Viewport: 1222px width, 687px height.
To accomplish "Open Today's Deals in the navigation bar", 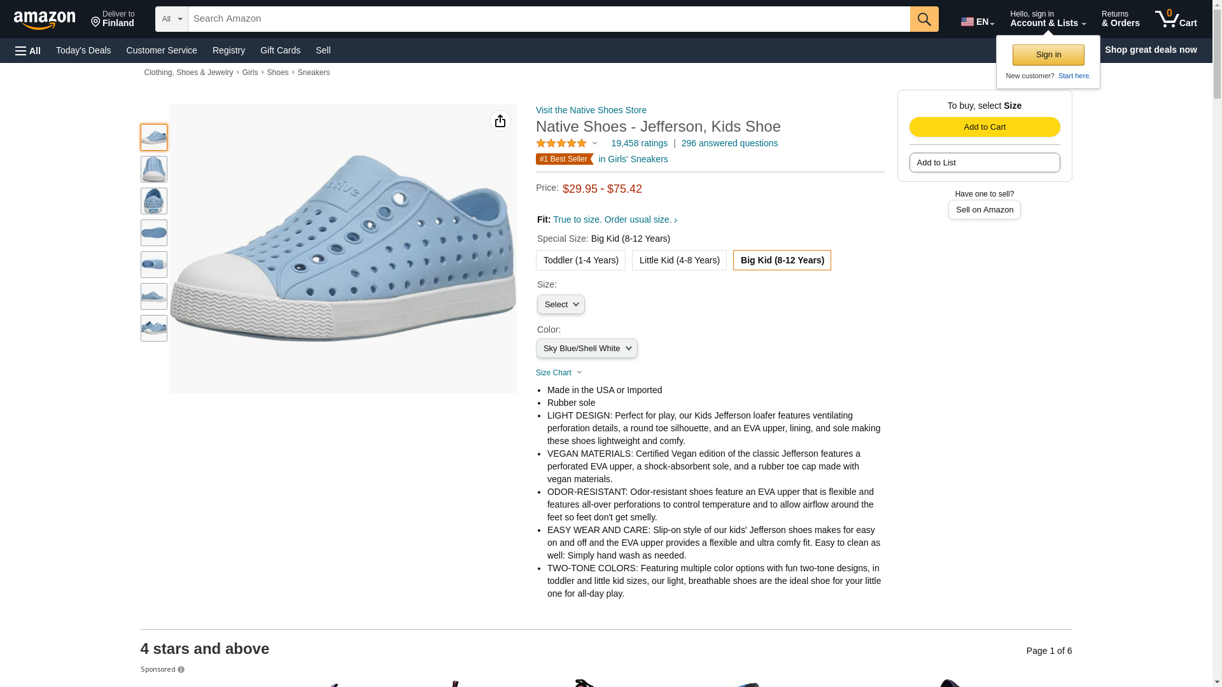I will click(x=83, y=50).
